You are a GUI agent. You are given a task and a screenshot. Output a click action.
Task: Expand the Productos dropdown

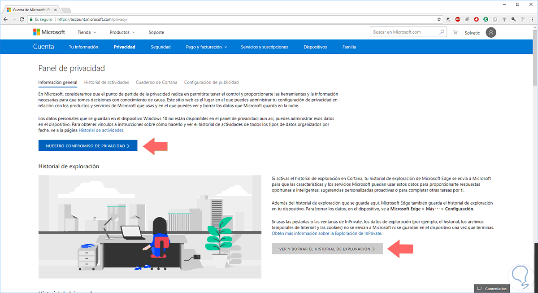click(x=122, y=32)
